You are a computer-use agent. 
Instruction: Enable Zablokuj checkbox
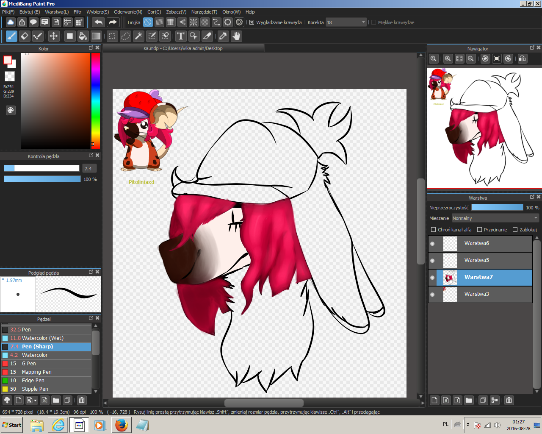(515, 230)
